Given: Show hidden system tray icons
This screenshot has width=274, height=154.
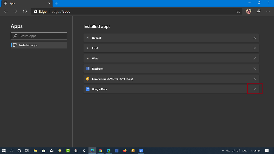Looking at the screenshot, I should [223, 151].
